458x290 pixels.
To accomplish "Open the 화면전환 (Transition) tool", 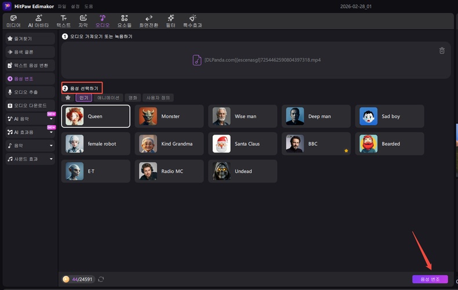I will point(148,21).
